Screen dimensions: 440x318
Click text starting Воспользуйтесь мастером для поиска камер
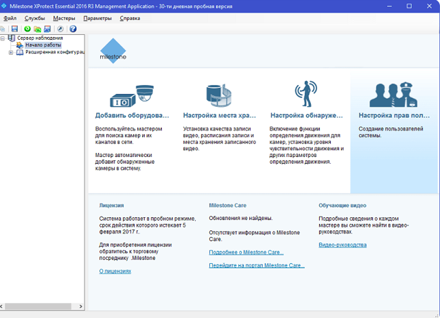[129, 135]
